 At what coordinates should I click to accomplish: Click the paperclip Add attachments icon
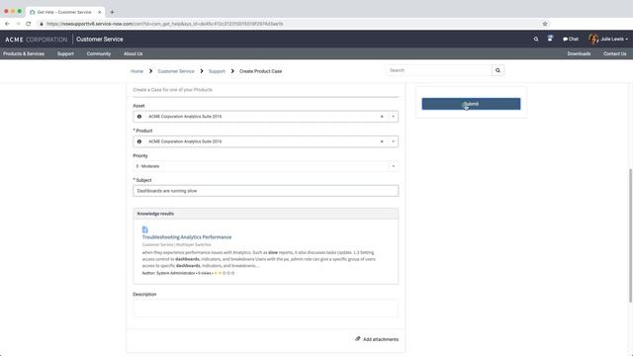[358, 338]
